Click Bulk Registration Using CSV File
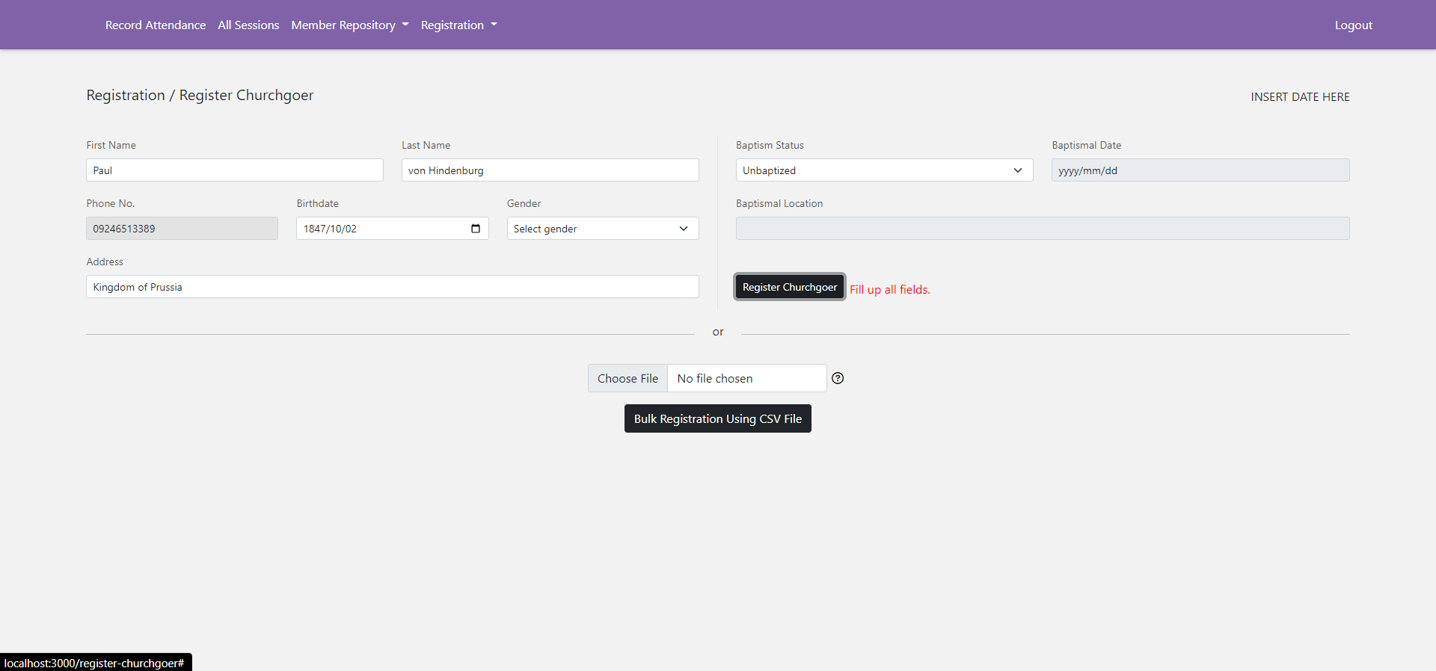This screenshot has height=671, width=1436. coord(717,419)
